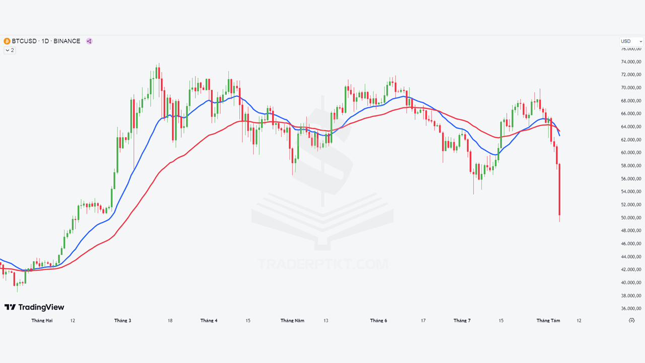This screenshot has height=363, width=645.
Task: Click the 18 date label
Action: click(170, 321)
